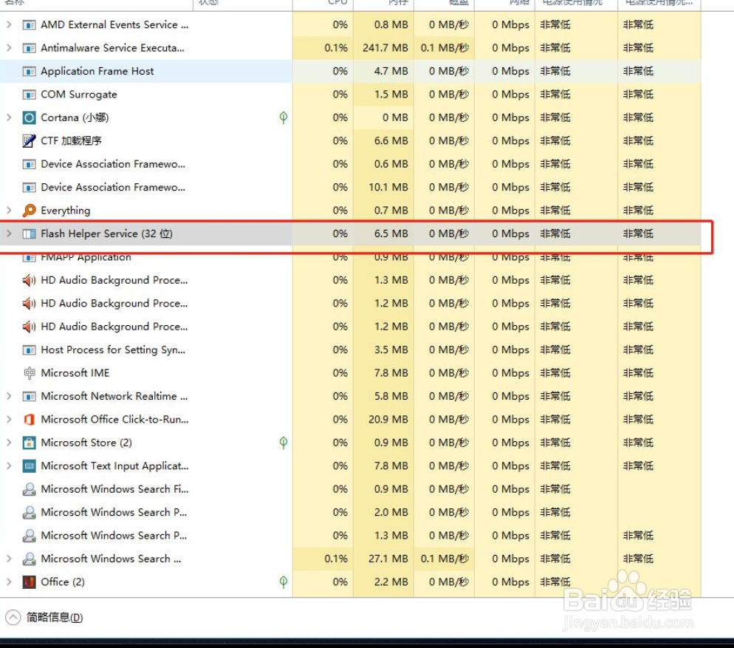Click the Microsoft Network Realtime process icon
734x648 pixels.
click(x=29, y=396)
